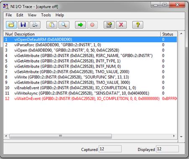
Task: Open the Tools menu
Action: point(46,15)
